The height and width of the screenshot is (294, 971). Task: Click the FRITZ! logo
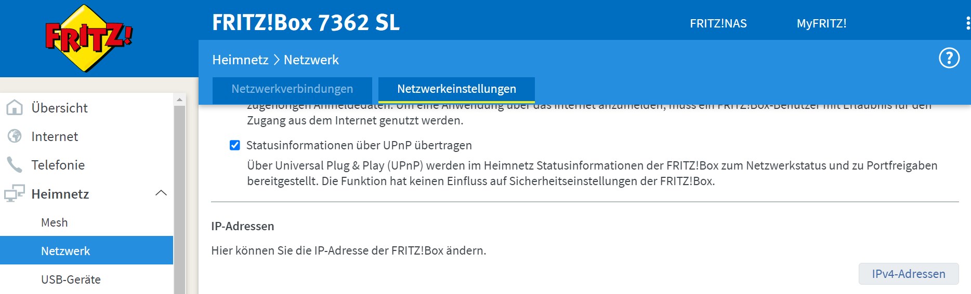(x=88, y=38)
